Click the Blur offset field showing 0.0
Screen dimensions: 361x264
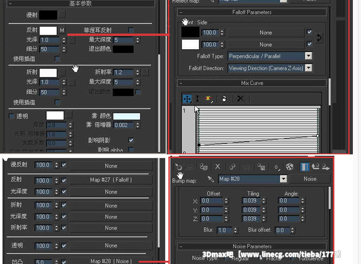coord(283,230)
